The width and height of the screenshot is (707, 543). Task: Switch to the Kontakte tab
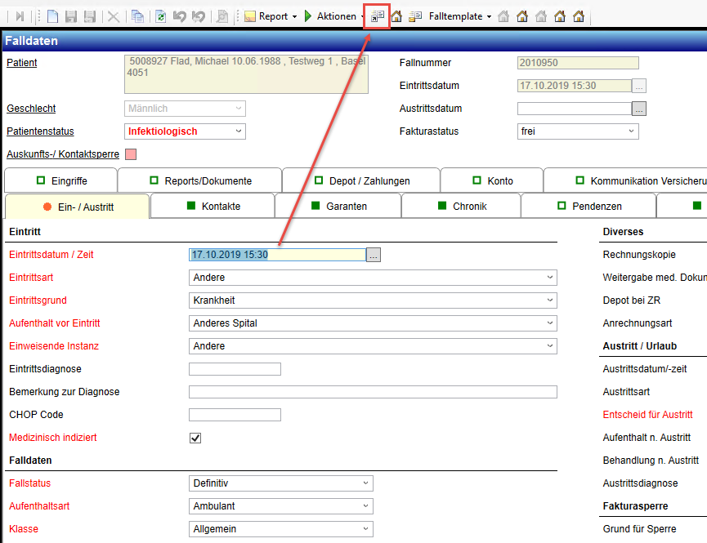(x=212, y=207)
